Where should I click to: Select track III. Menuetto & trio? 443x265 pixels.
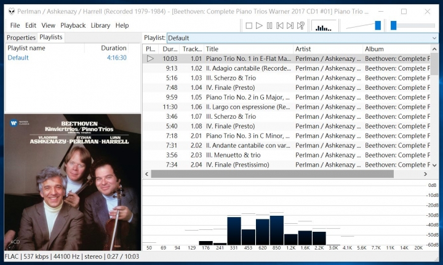287,155
